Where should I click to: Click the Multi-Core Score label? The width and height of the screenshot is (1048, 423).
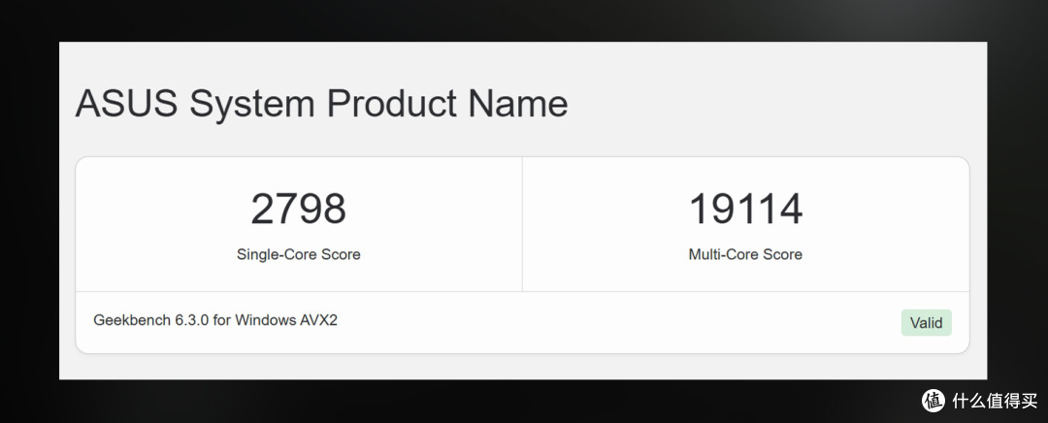745,254
